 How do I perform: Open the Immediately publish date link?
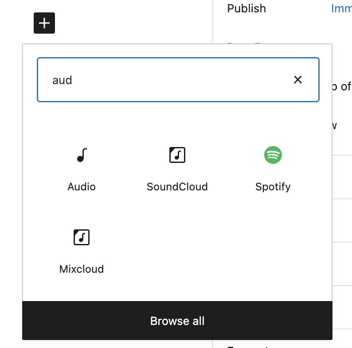[341, 8]
